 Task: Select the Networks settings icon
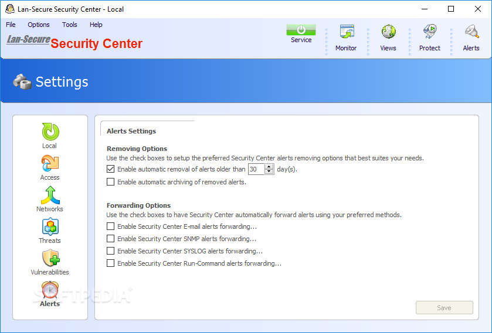[x=50, y=195]
